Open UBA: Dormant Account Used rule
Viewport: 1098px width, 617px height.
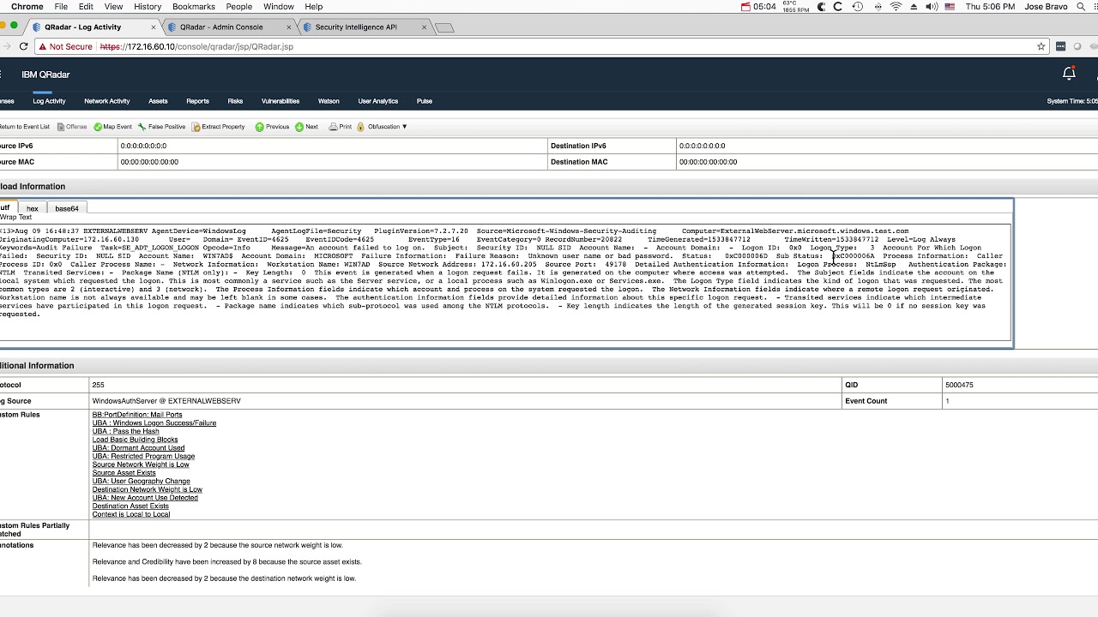coord(139,448)
